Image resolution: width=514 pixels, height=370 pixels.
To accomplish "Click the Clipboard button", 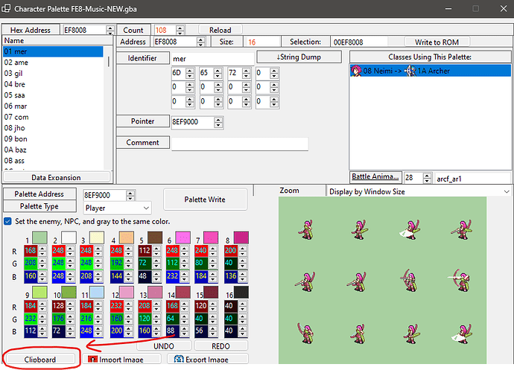I will click(x=40, y=359).
